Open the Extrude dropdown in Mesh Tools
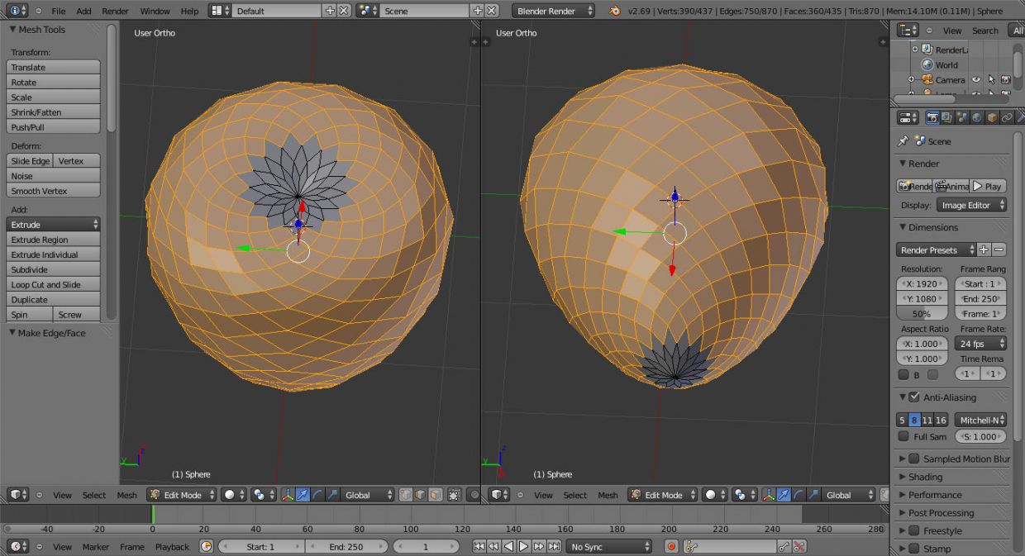 pyautogui.click(x=53, y=225)
